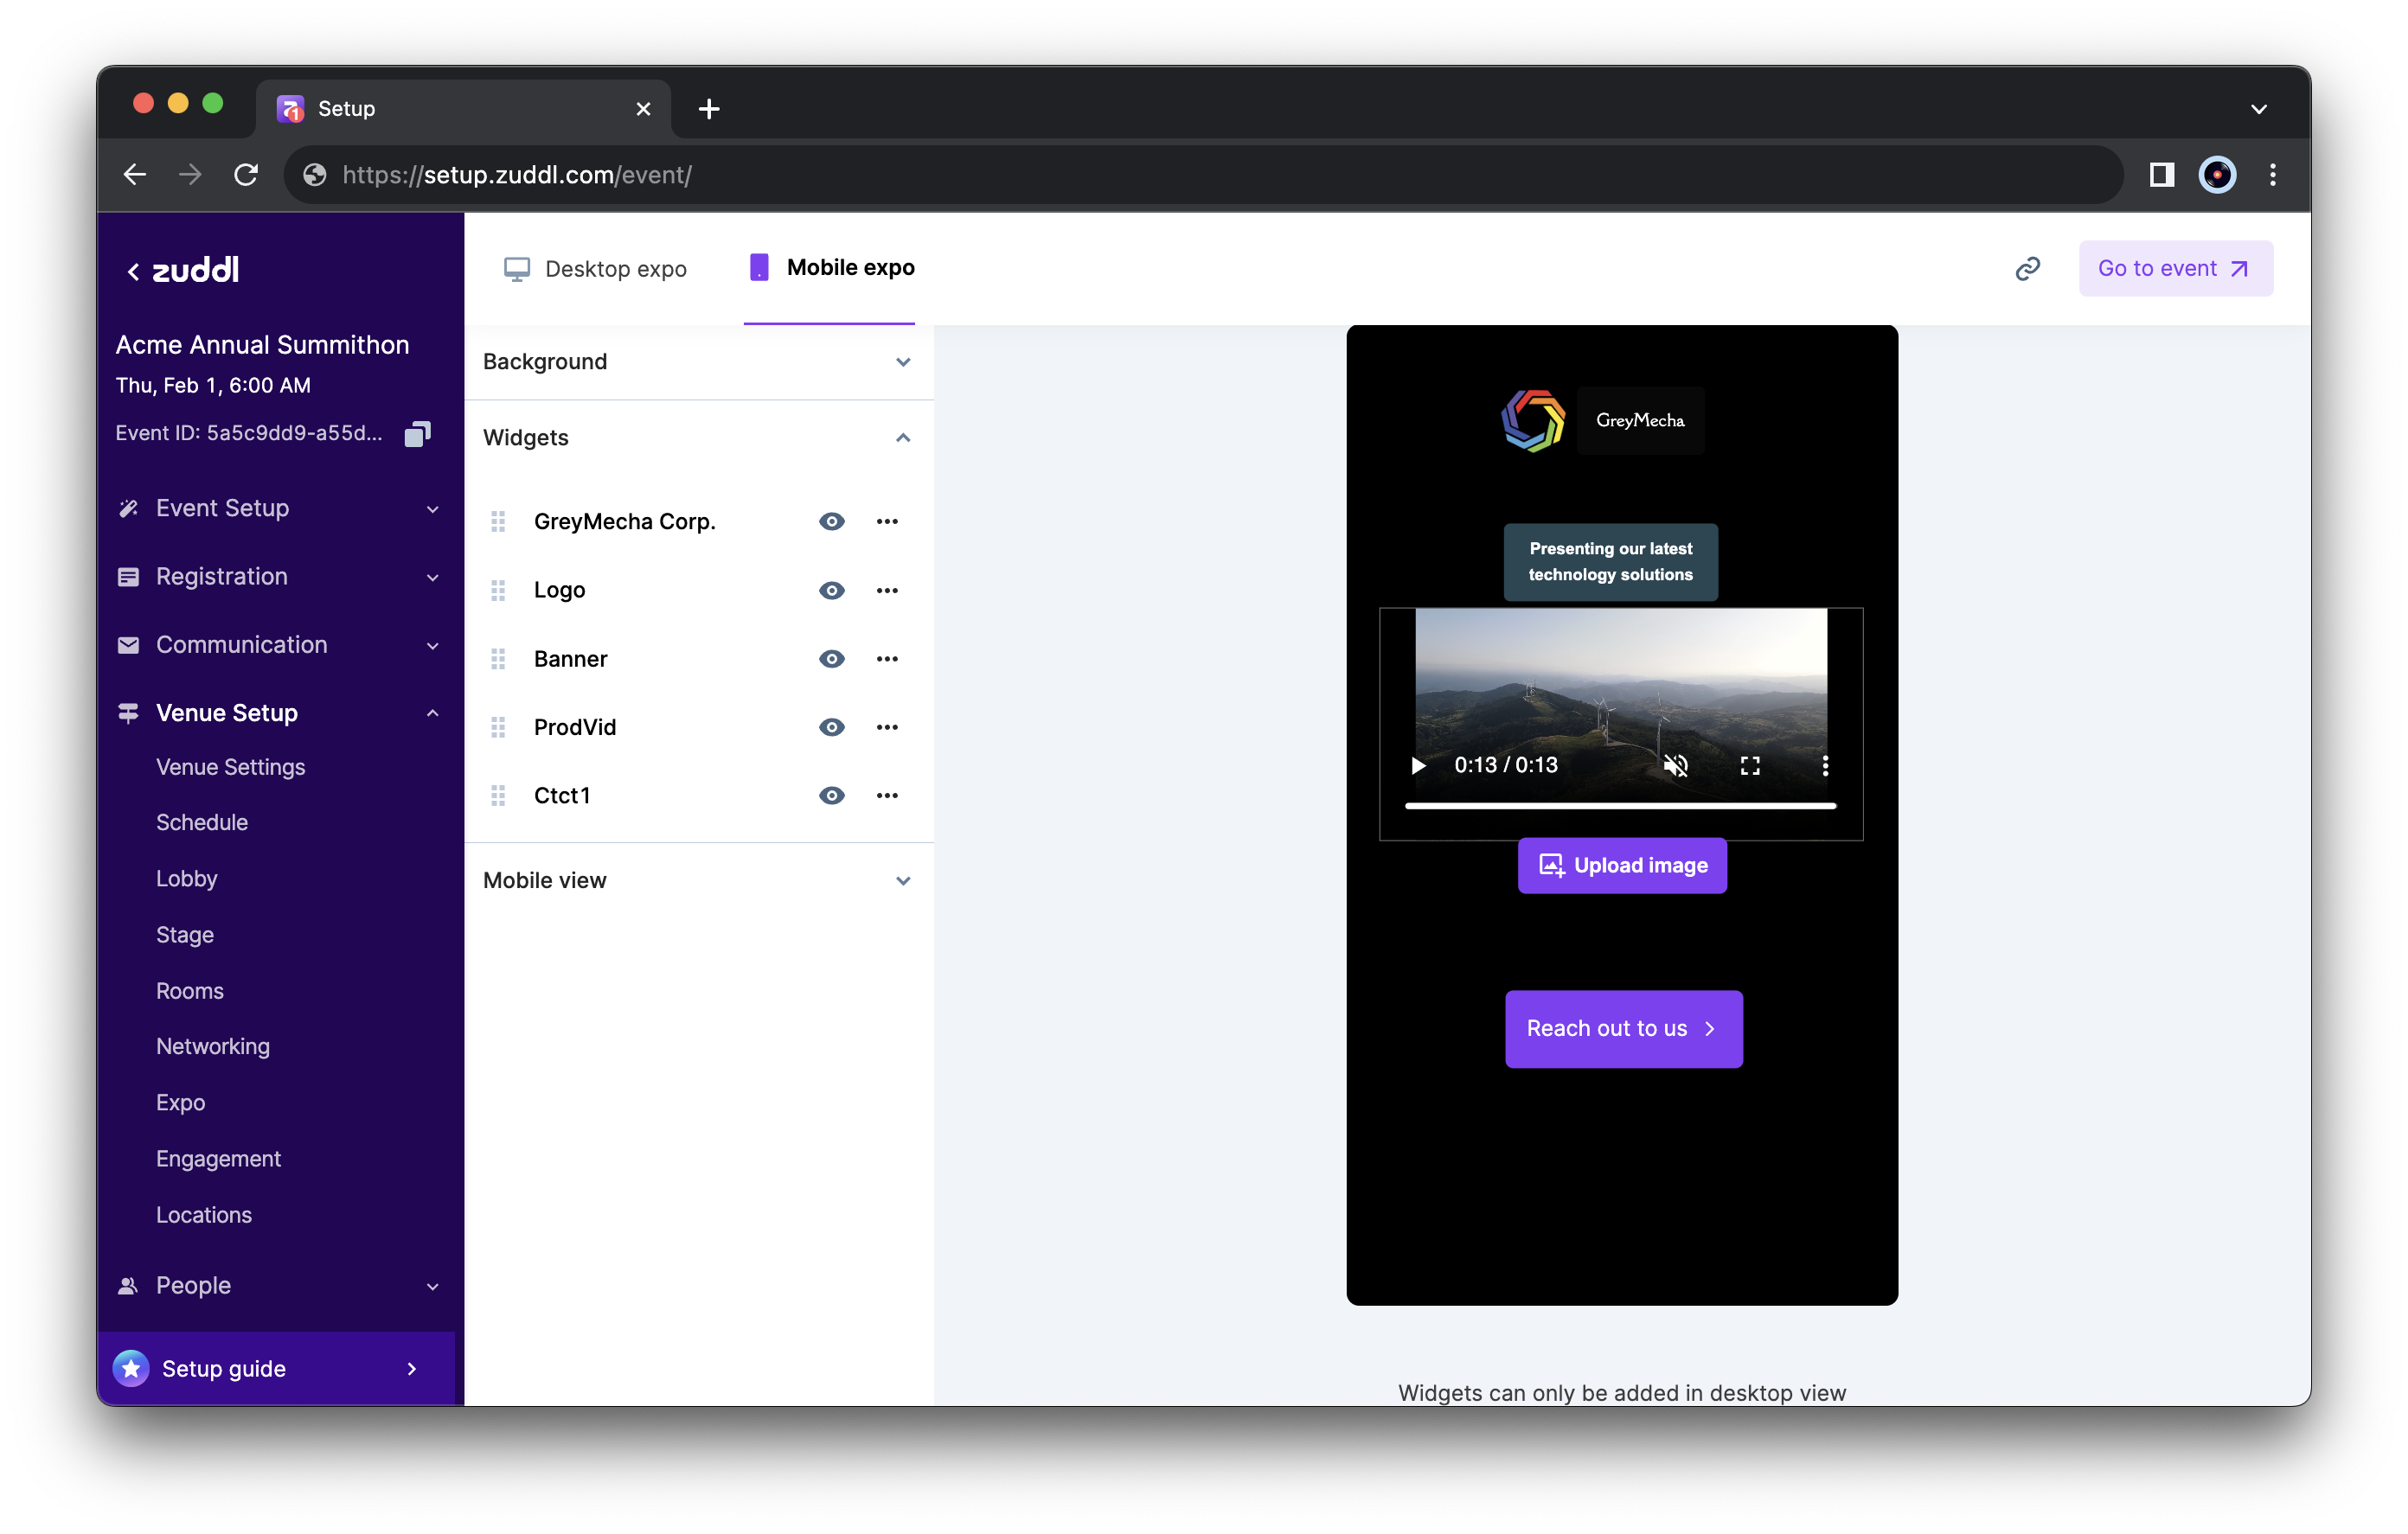
Task: Expand the Background section
Action: 902,362
